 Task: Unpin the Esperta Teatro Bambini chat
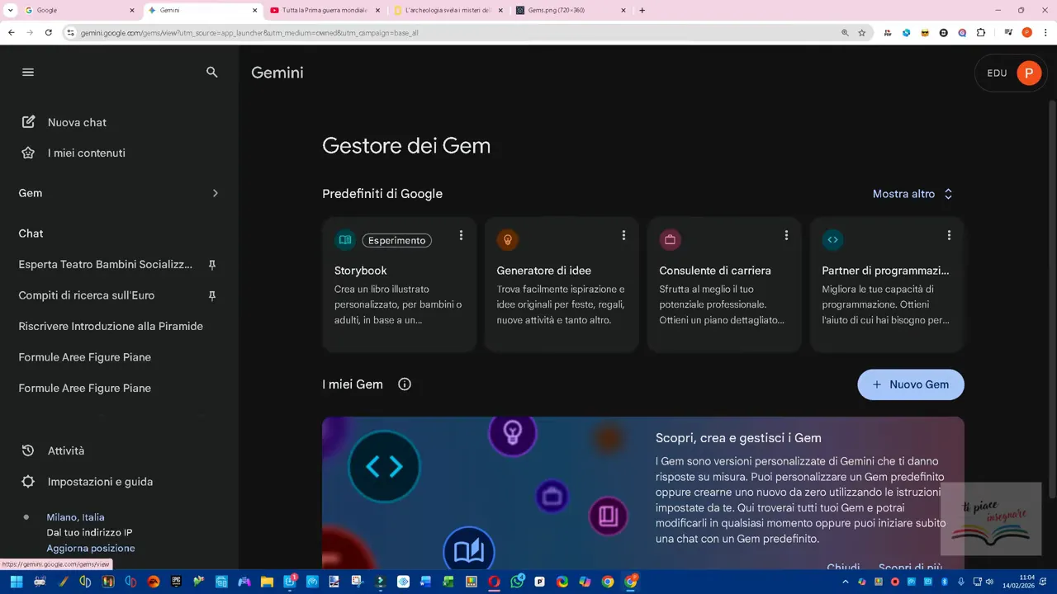pyautogui.click(x=212, y=265)
